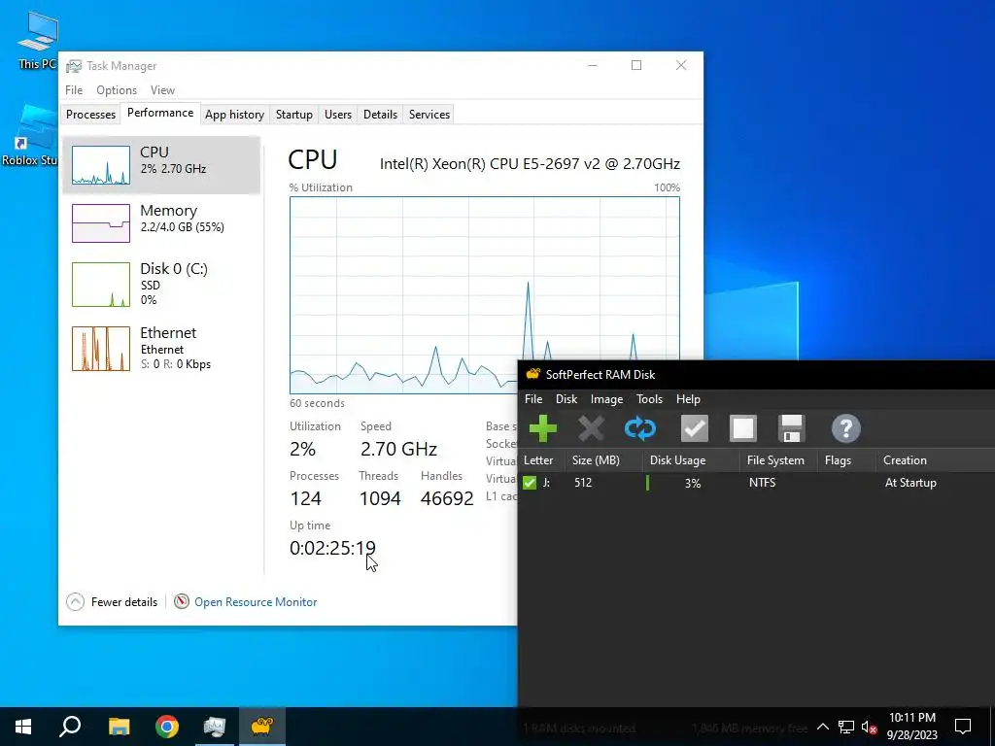Select the CPU performance graph item
Viewport: 995px width, 746px height.
click(x=161, y=164)
